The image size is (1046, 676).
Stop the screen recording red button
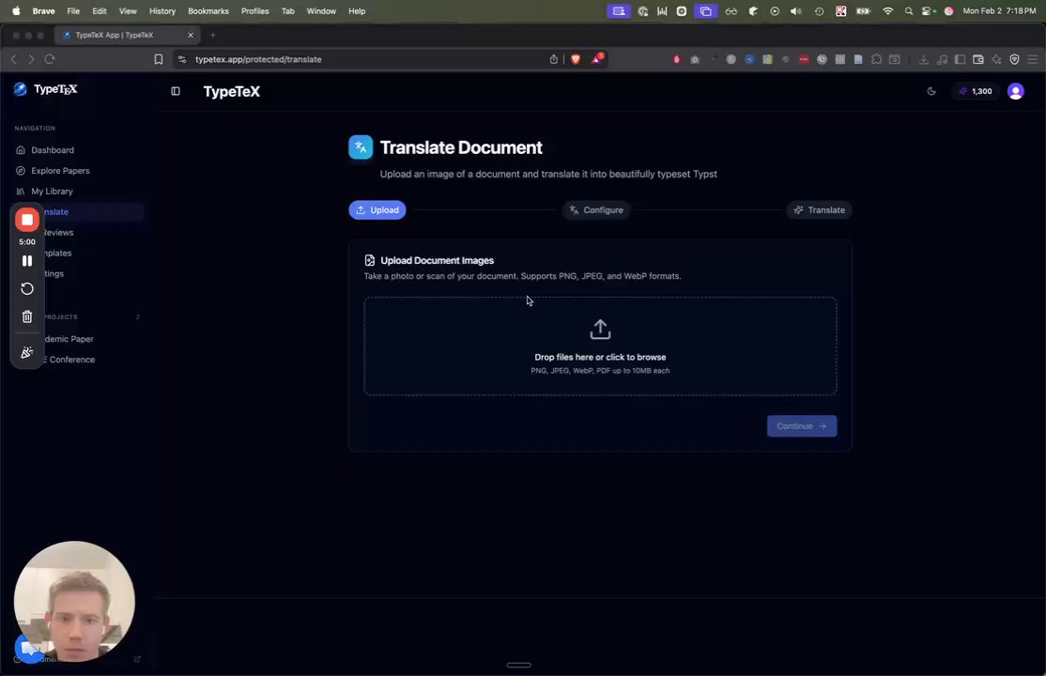(27, 220)
